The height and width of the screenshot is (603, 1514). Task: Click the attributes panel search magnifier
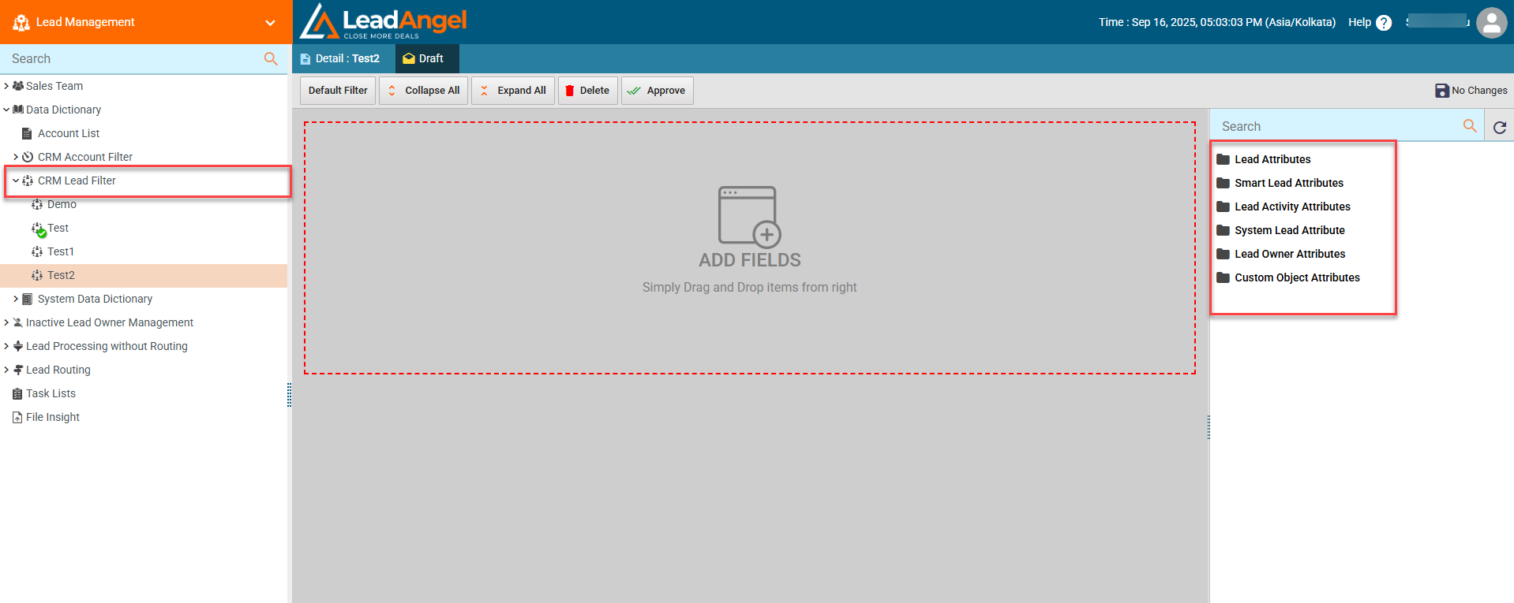1470,126
